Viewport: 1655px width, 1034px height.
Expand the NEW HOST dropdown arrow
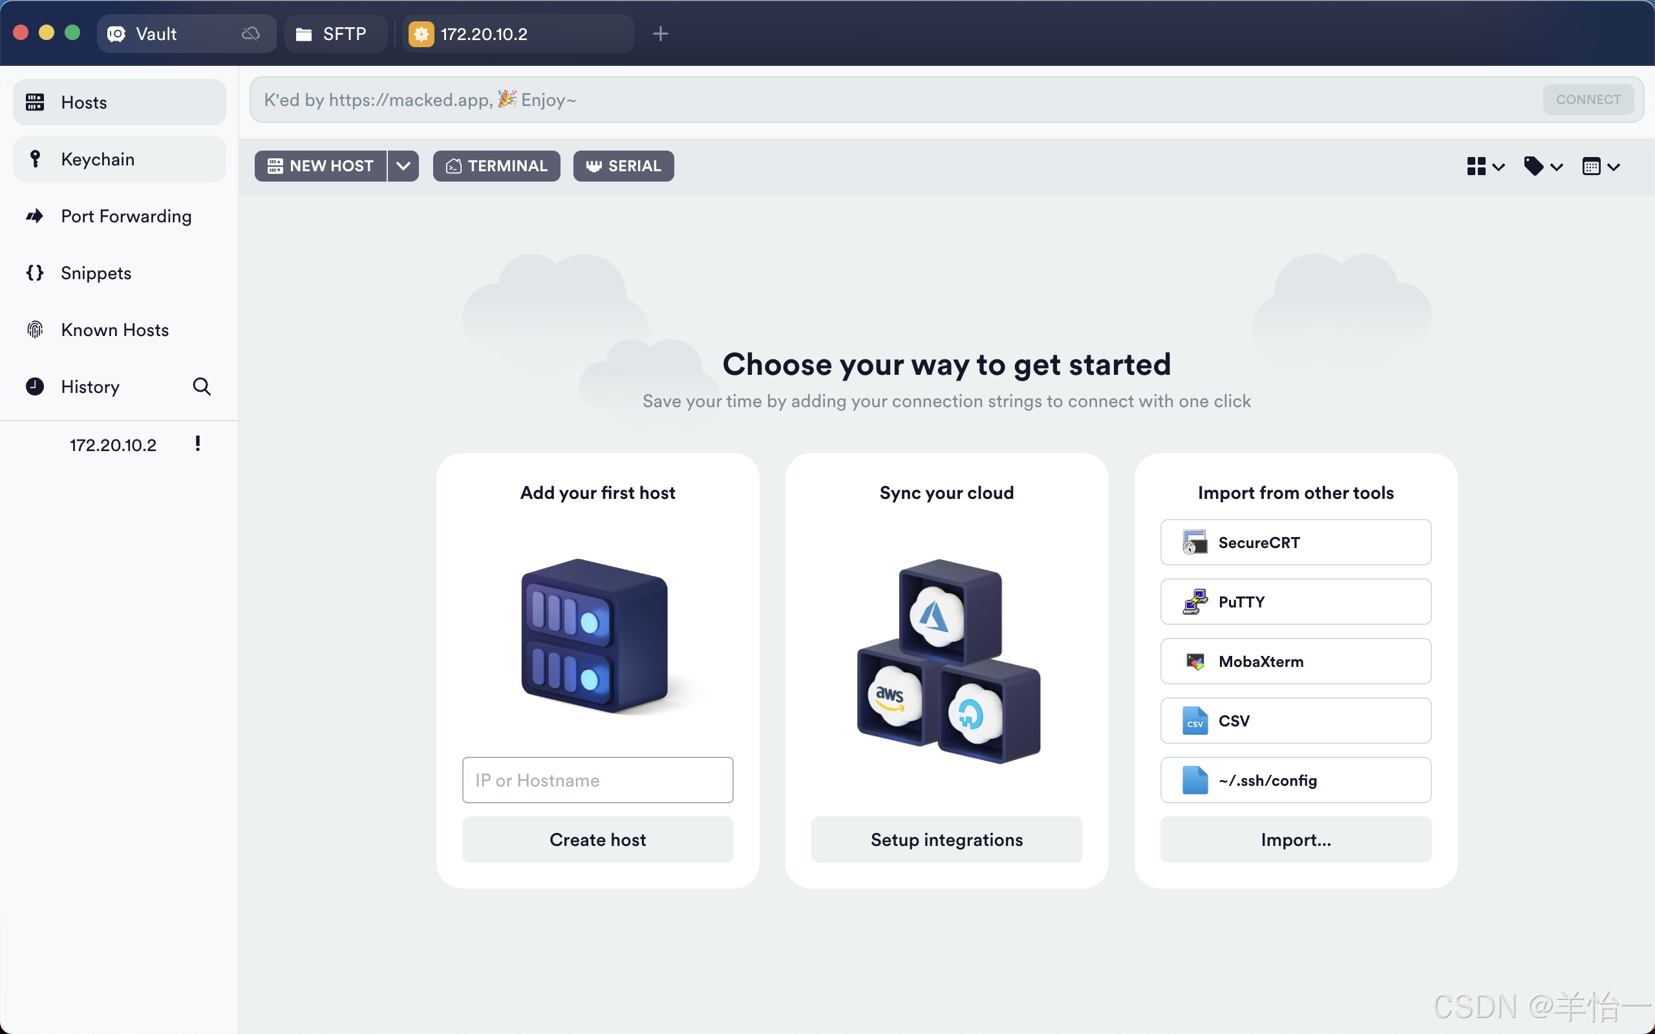tap(403, 166)
